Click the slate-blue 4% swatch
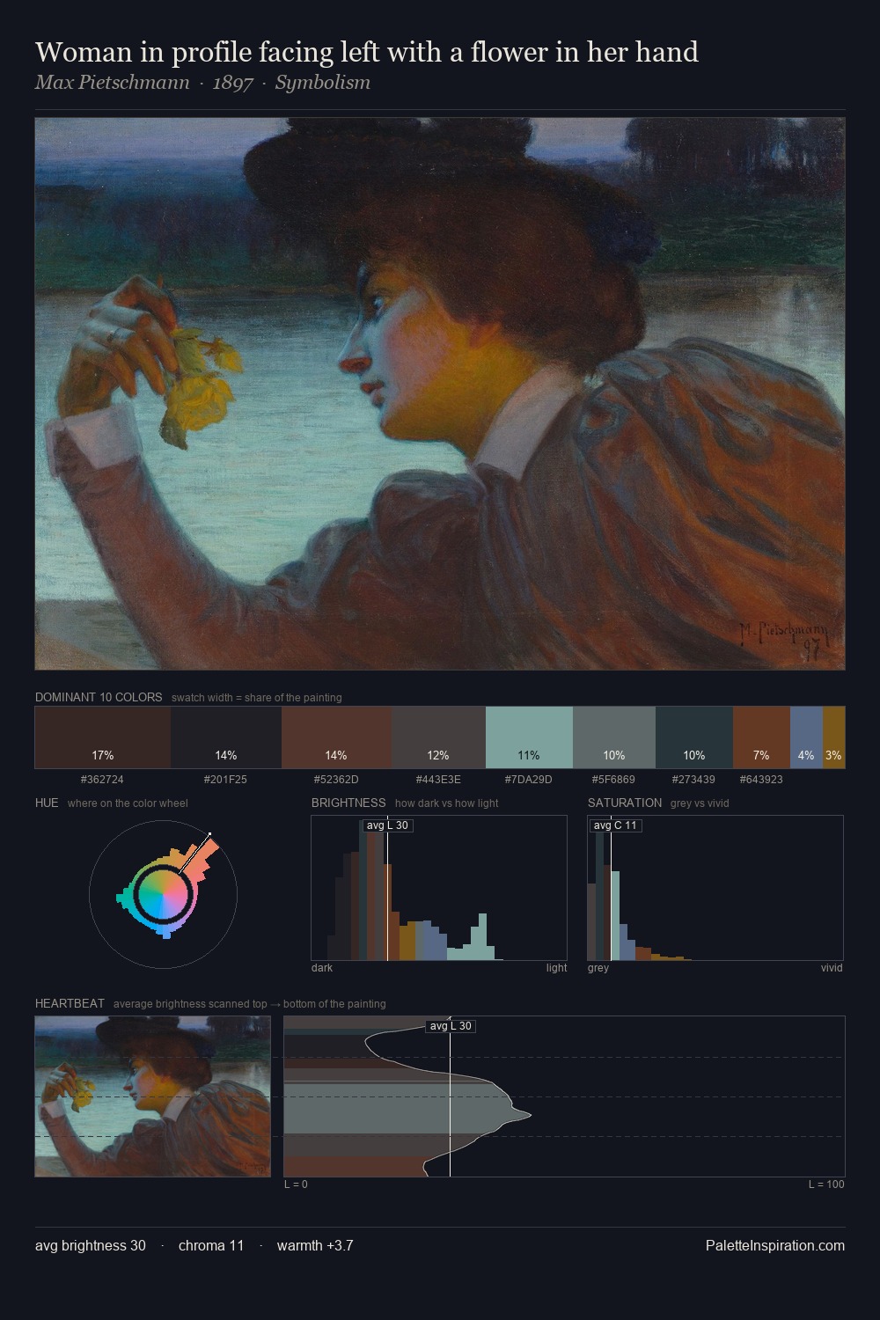The height and width of the screenshot is (1320, 880). [806, 737]
